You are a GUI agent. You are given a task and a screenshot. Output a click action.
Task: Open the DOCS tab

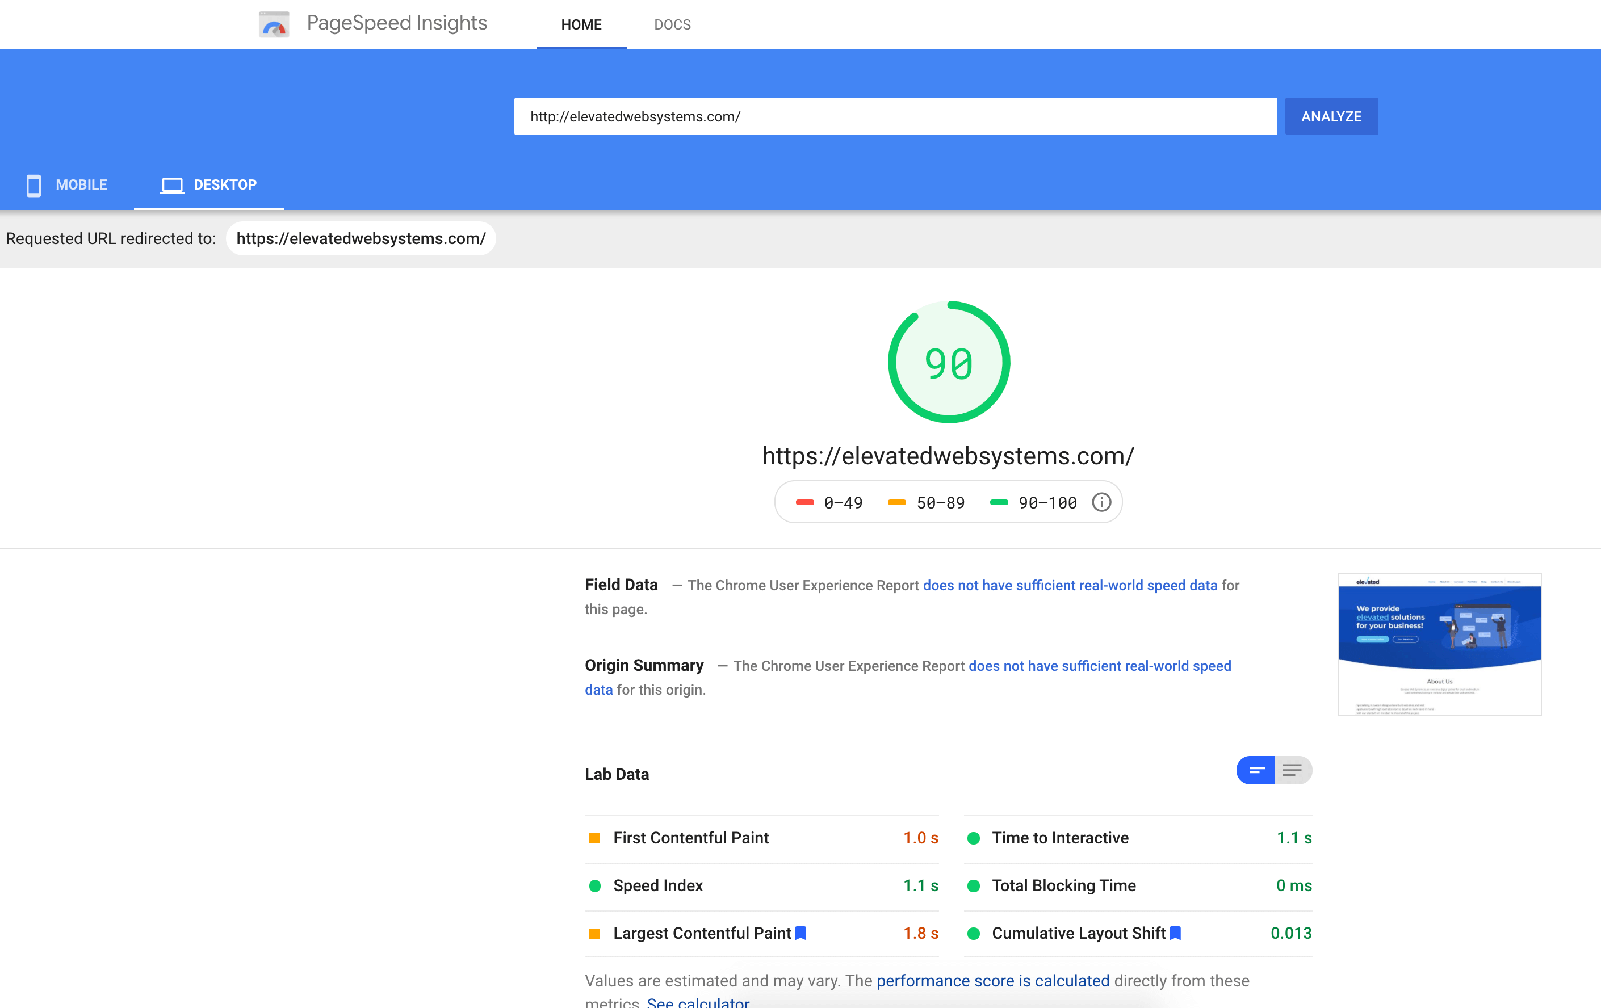672,24
